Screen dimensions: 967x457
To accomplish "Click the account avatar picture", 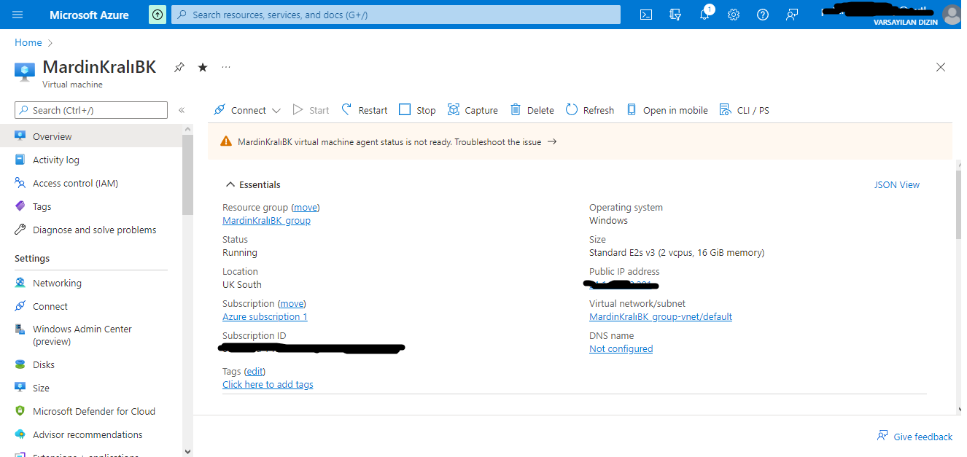I will point(951,15).
